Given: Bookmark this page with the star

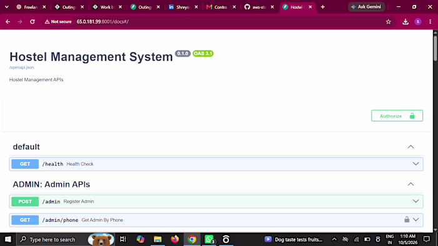Looking at the screenshot, I should tap(389, 21).
